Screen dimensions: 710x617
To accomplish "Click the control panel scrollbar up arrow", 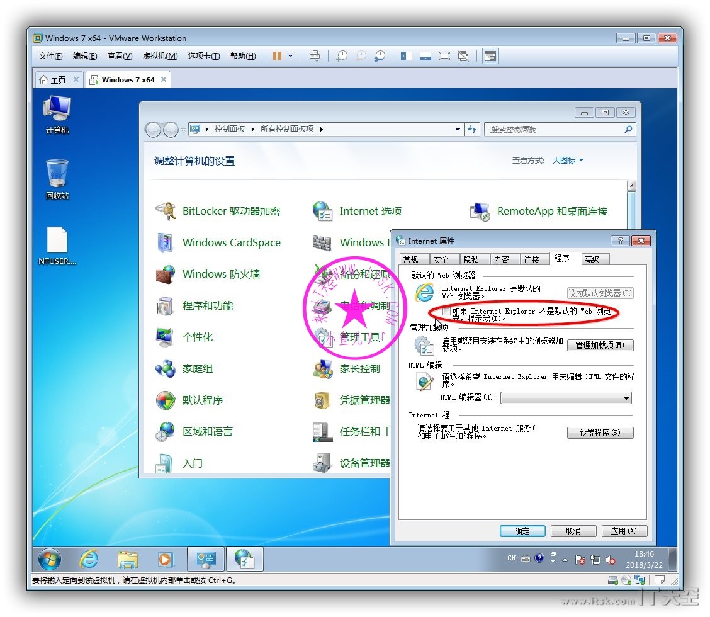I will (631, 186).
